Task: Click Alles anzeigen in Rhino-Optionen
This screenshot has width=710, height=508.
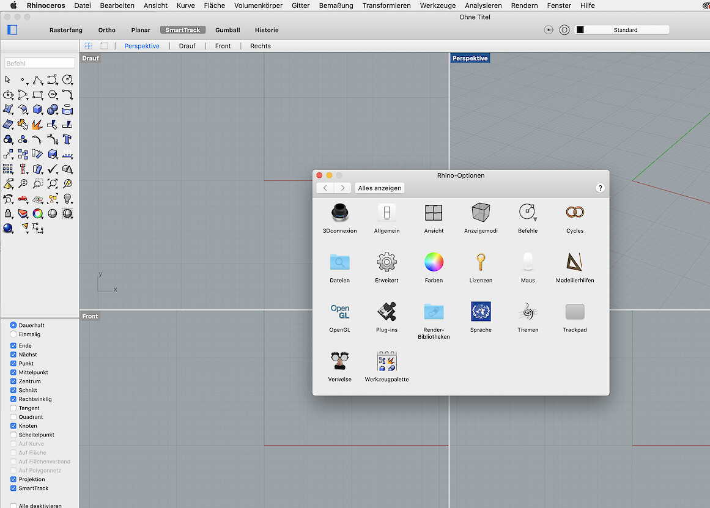Action: pyautogui.click(x=379, y=188)
